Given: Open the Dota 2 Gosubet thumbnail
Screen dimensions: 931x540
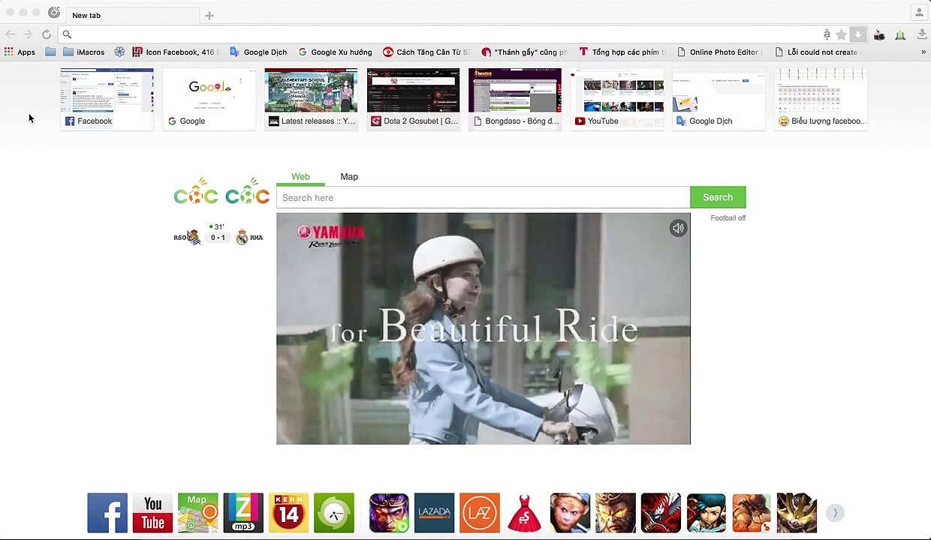Looking at the screenshot, I should [x=413, y=99].
